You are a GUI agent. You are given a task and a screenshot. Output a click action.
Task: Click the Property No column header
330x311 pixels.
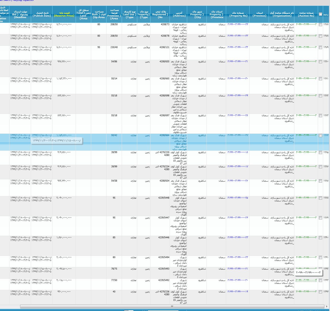point(238,14)
